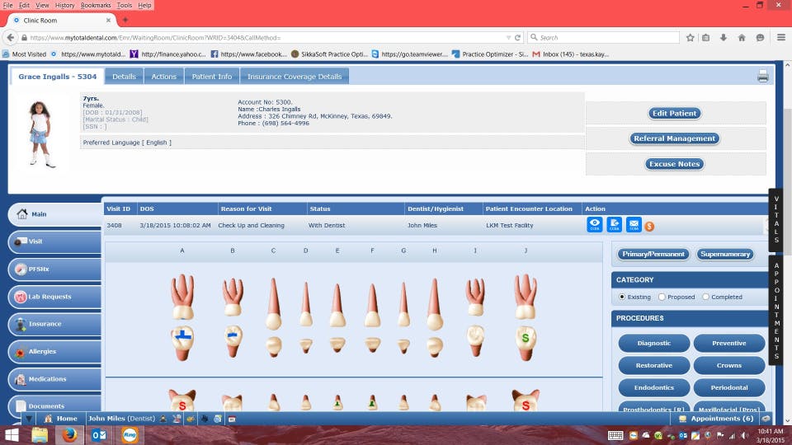Open the URL bar history dropdown arrow
This screenshot has height=445, width=792.
(508, 38)
